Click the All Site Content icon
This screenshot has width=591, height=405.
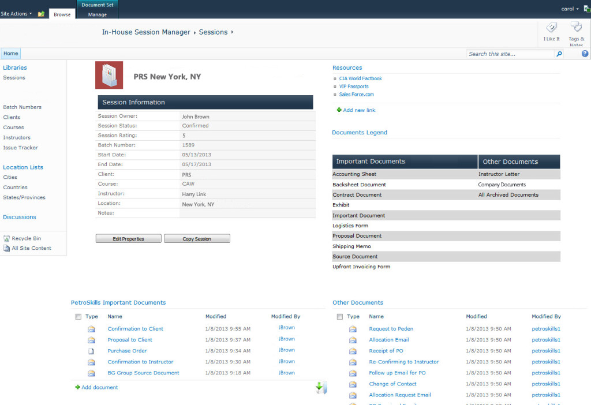[x=6, y=248]
